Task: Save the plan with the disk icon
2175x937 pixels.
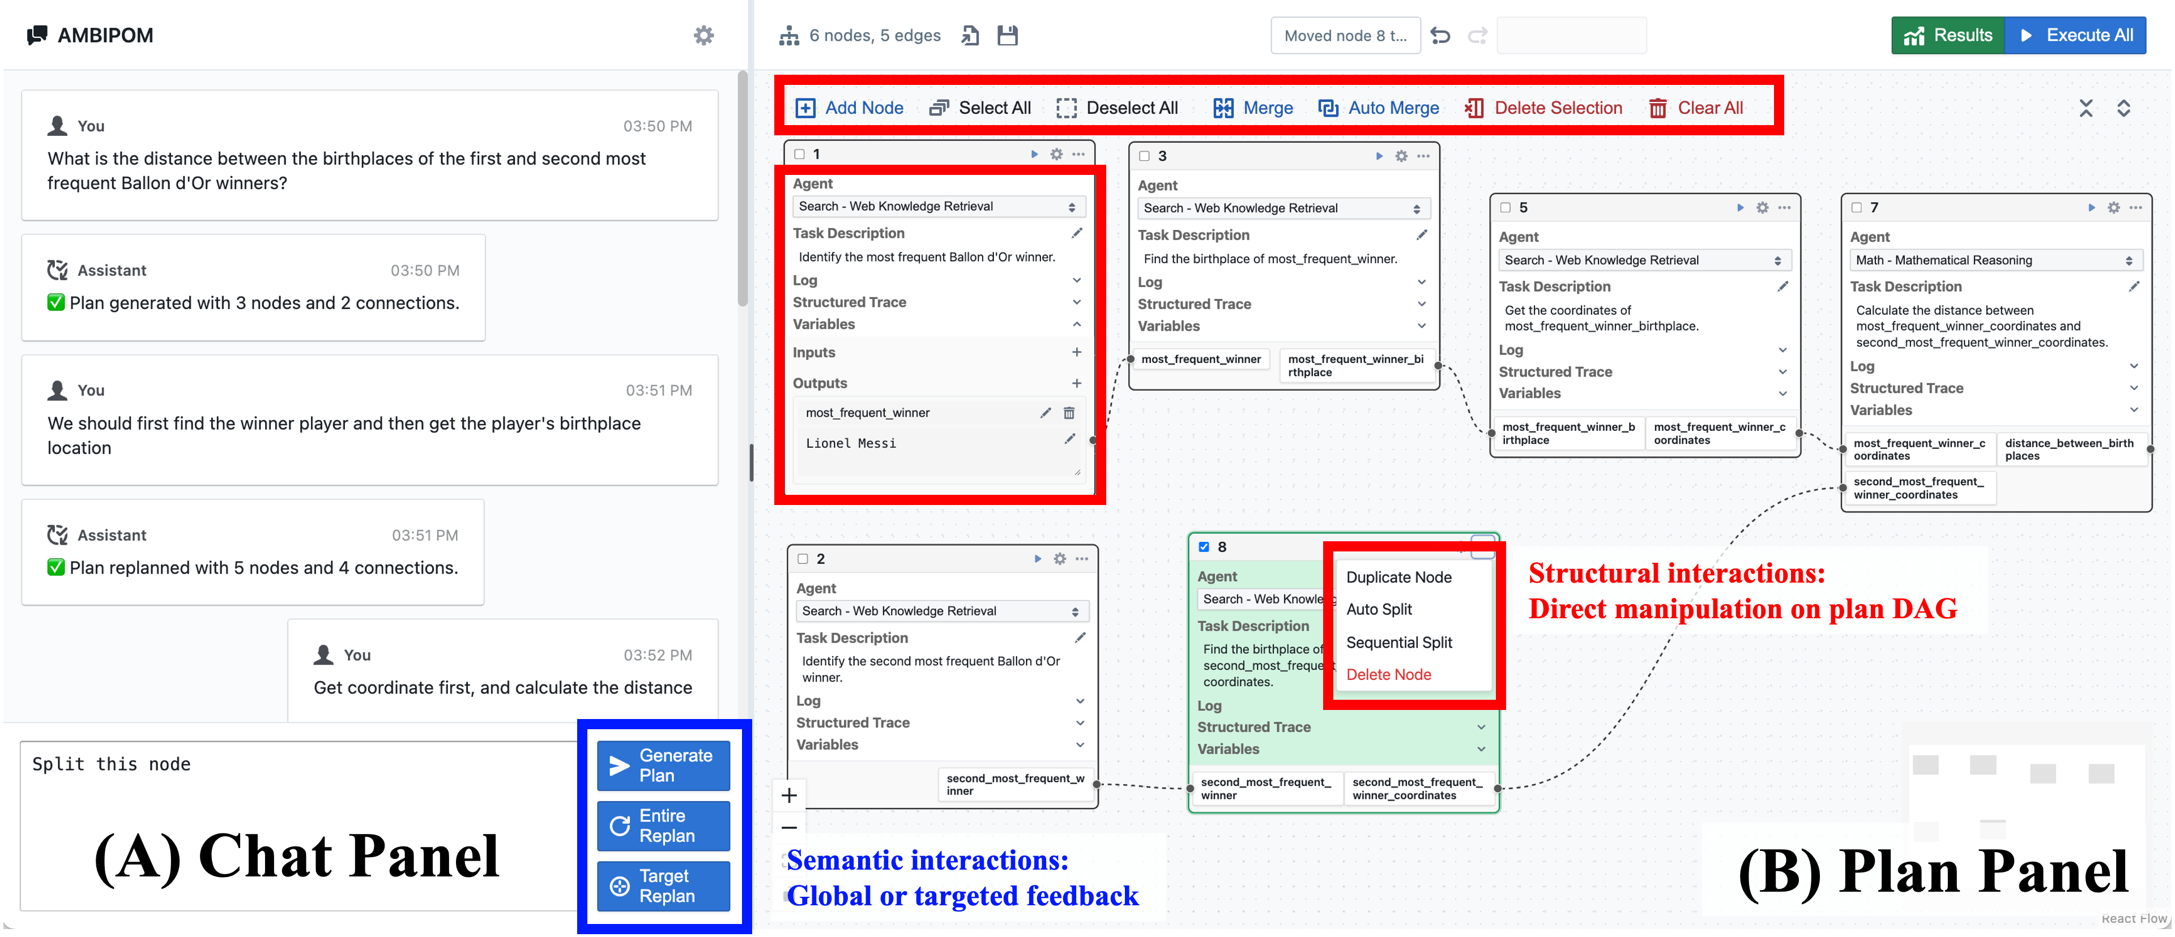Action: click(x=1007, y=36)
